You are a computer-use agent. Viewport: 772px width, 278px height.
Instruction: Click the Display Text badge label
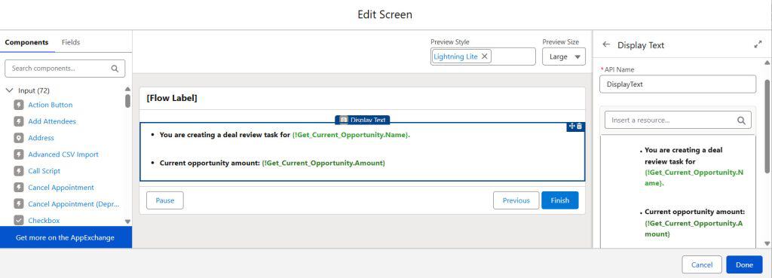click(363, 120)
